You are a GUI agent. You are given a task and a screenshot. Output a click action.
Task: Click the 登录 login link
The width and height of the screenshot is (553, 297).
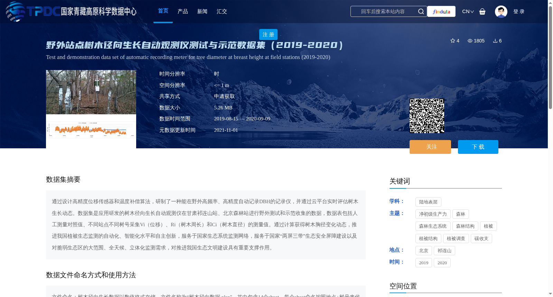pos(519,11)
